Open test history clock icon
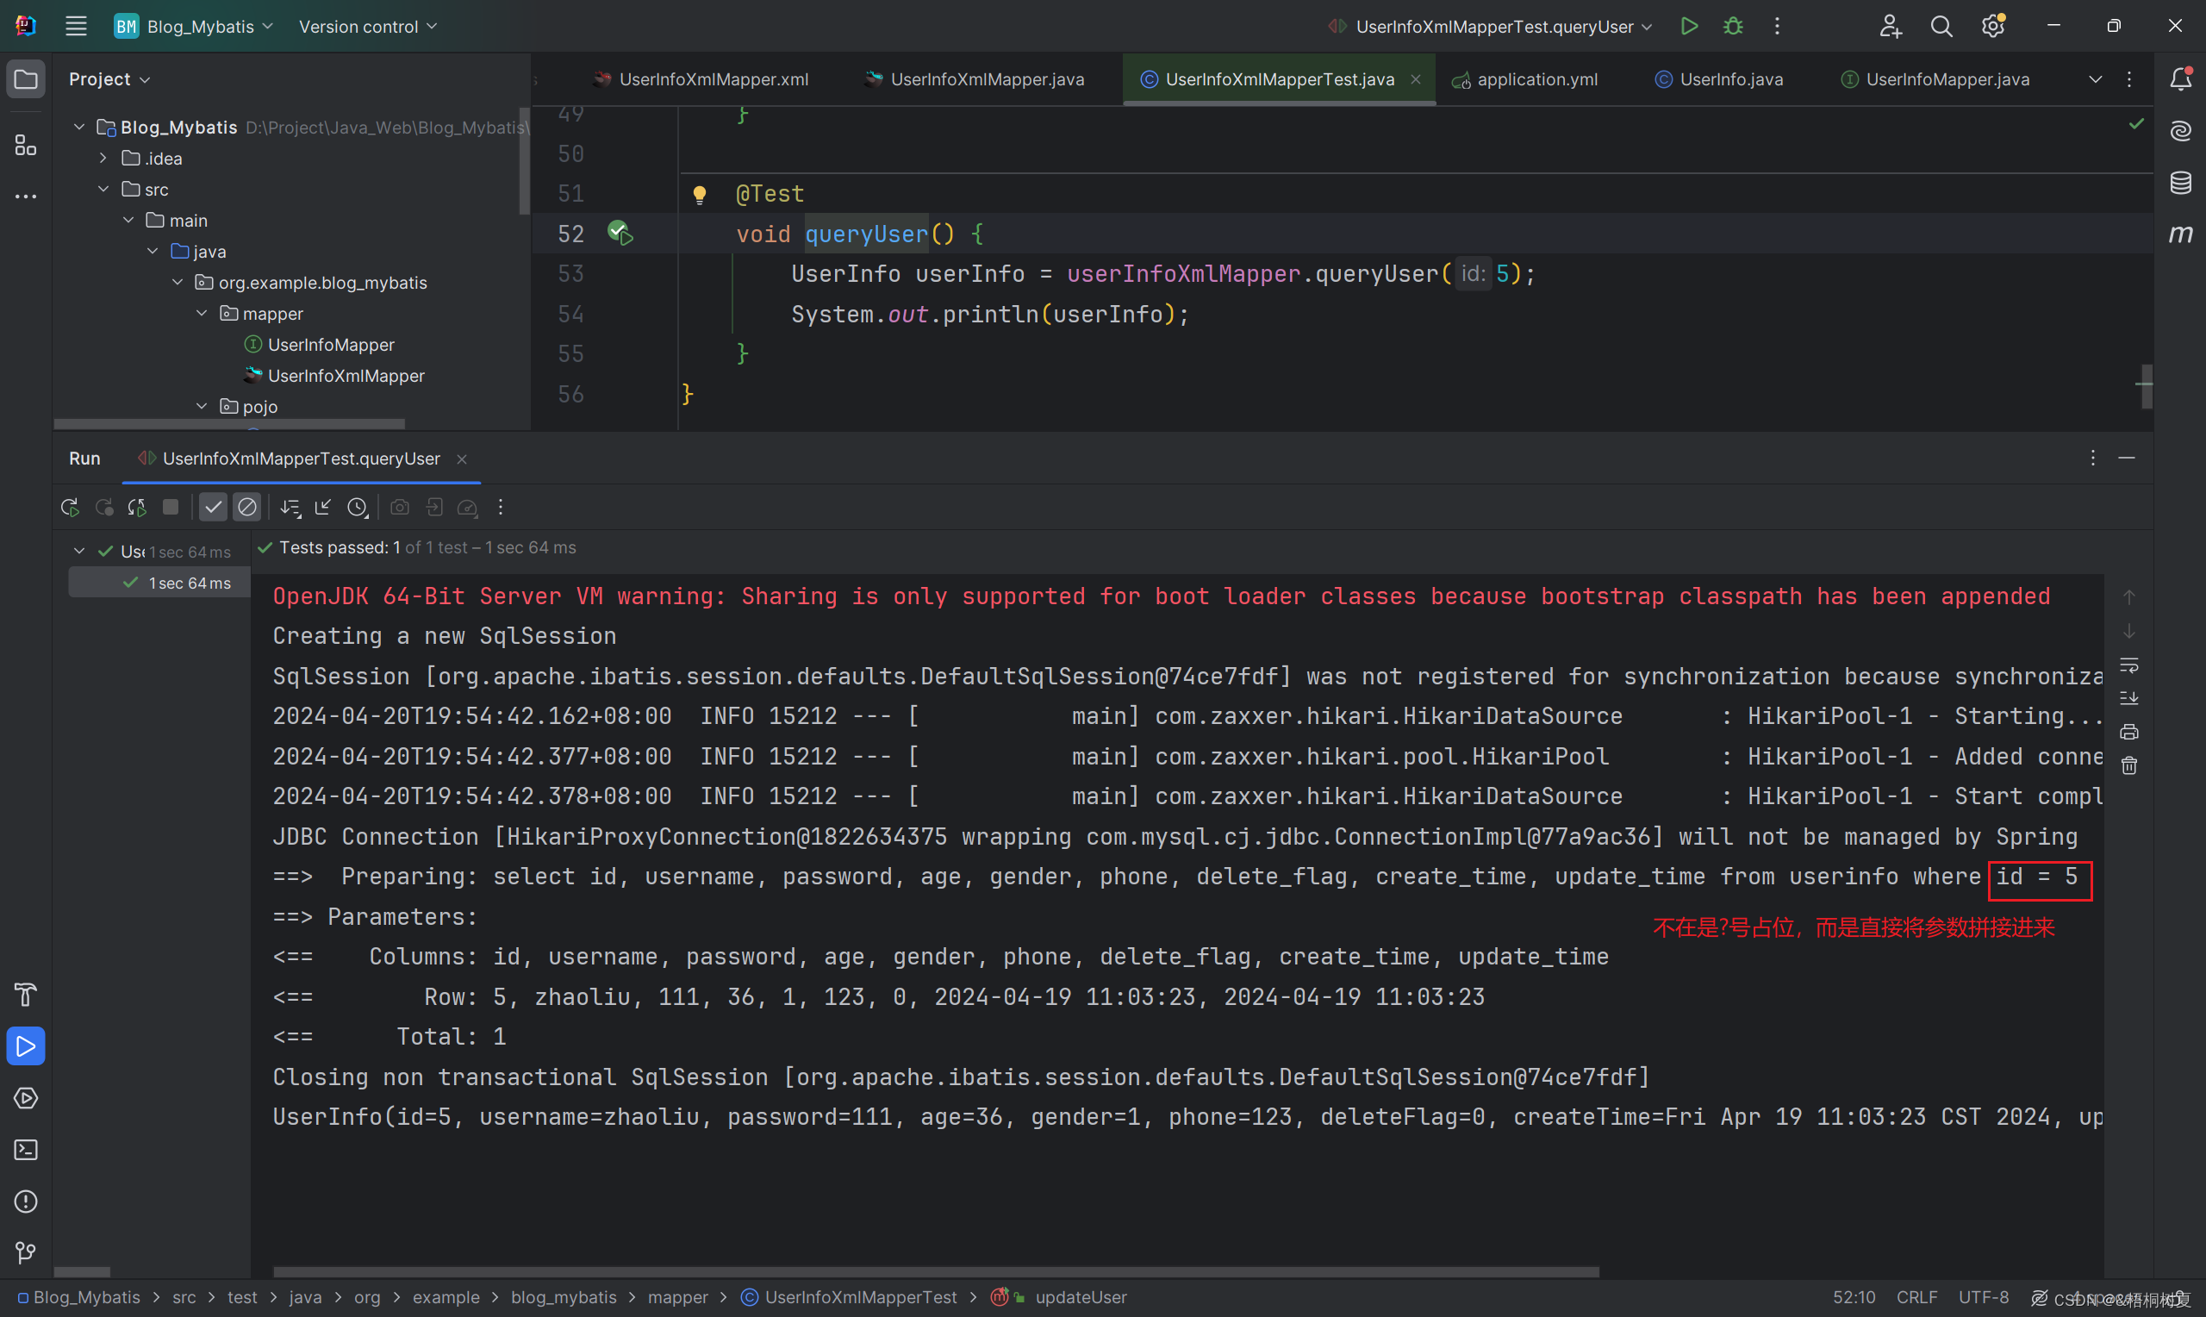Viewport: 2206px width, 1317px height. point(357,507)
